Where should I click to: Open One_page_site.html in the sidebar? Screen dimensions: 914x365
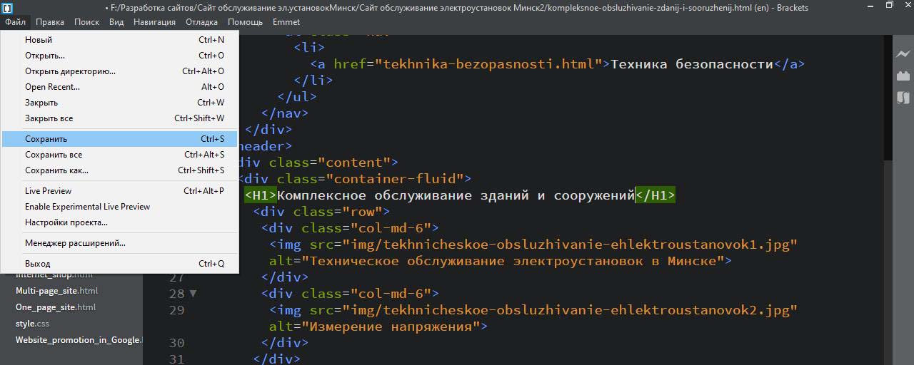point(56,307)
